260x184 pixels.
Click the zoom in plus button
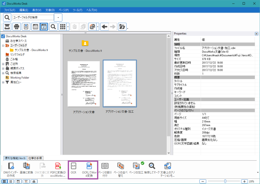[x=245, y=181]
